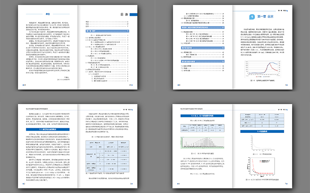
Task: Click bottom-left page arrow on the 第五章 contents page
Action: coord(177,84)
